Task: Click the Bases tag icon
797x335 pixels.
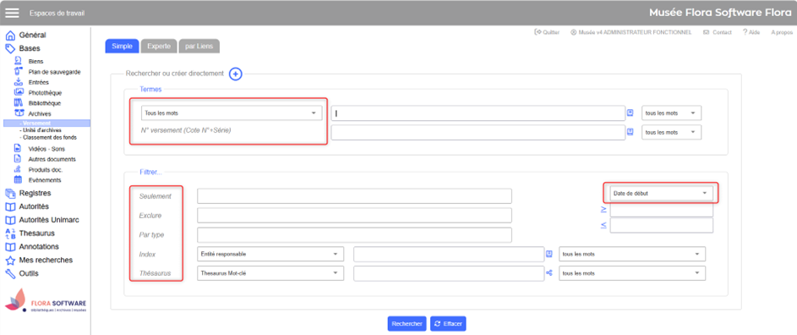Action: (x=9, y=49)
